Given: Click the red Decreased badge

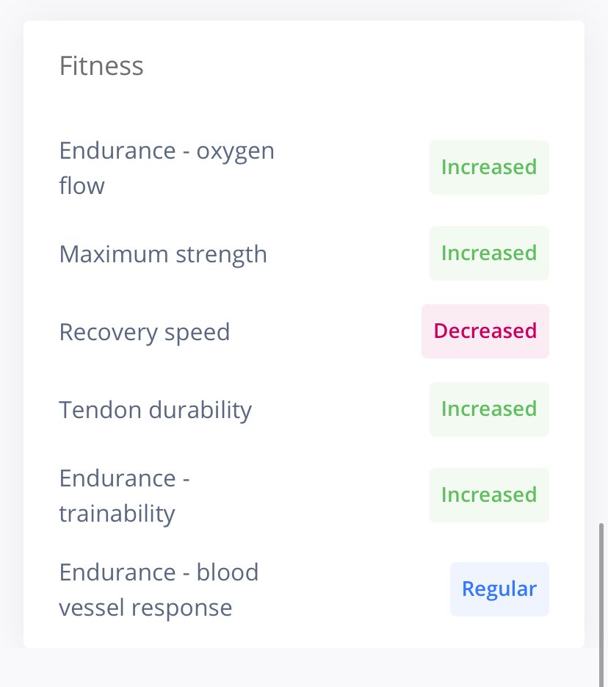Looking at the screenshot, I should pyautogui.click(x=485, y=331).
